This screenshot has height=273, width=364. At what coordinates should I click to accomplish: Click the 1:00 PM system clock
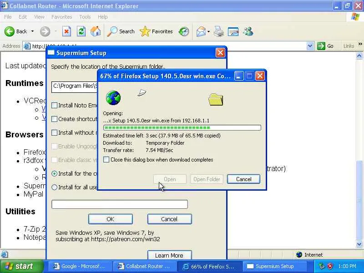point(347,266)
